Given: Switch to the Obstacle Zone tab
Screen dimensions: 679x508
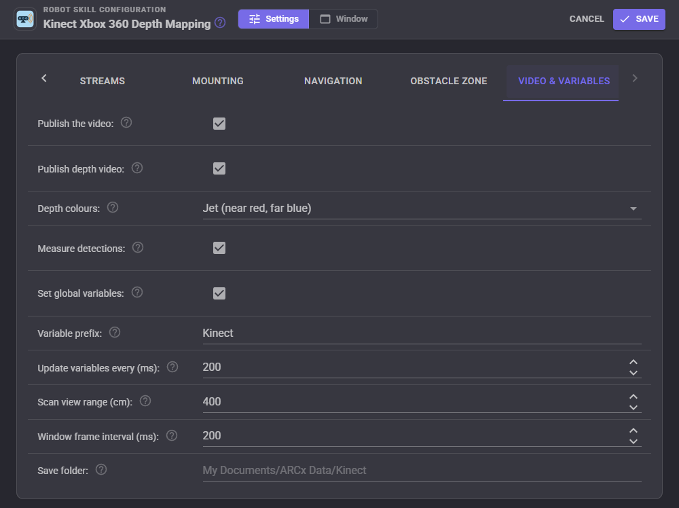Looking at the screenshot, I should [449, 81].
